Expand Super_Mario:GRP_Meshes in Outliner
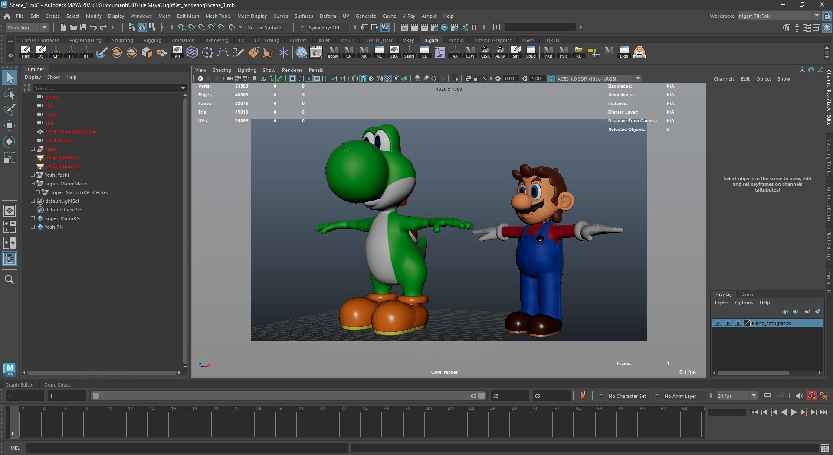Image resolution: width=833 pixels, height=455 pixels. [x=38, y=192]
